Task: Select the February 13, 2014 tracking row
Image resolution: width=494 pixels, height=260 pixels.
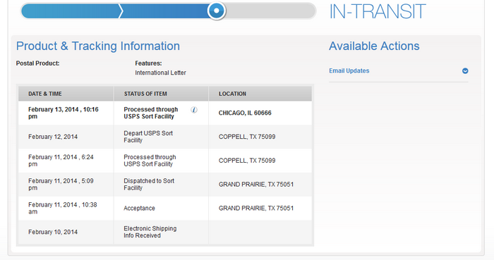Action: (164, 113)
